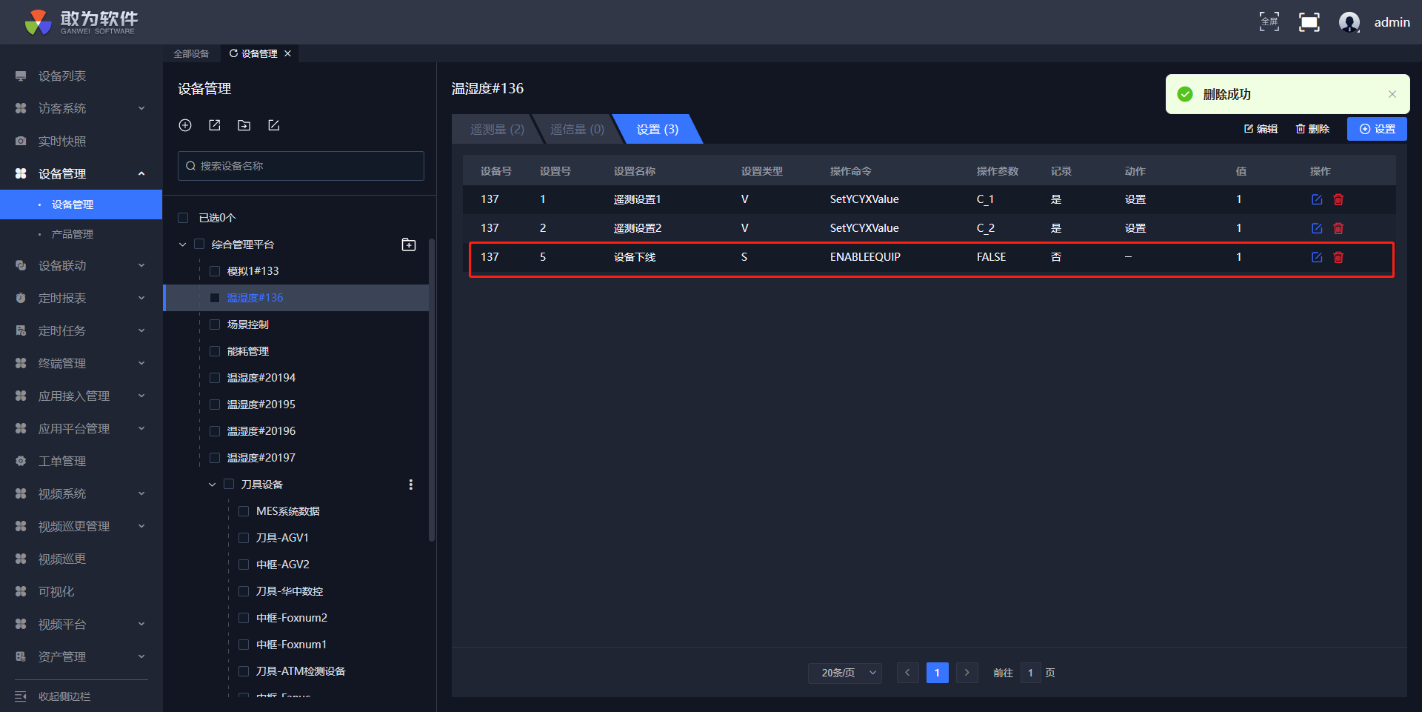Toggle the 已选0个 select-all checkbox
This screenshot has height=712, width=1422.
[183, 218]
